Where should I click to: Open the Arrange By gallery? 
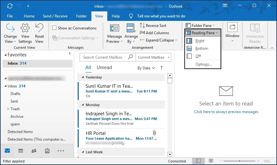pos(131,33)
